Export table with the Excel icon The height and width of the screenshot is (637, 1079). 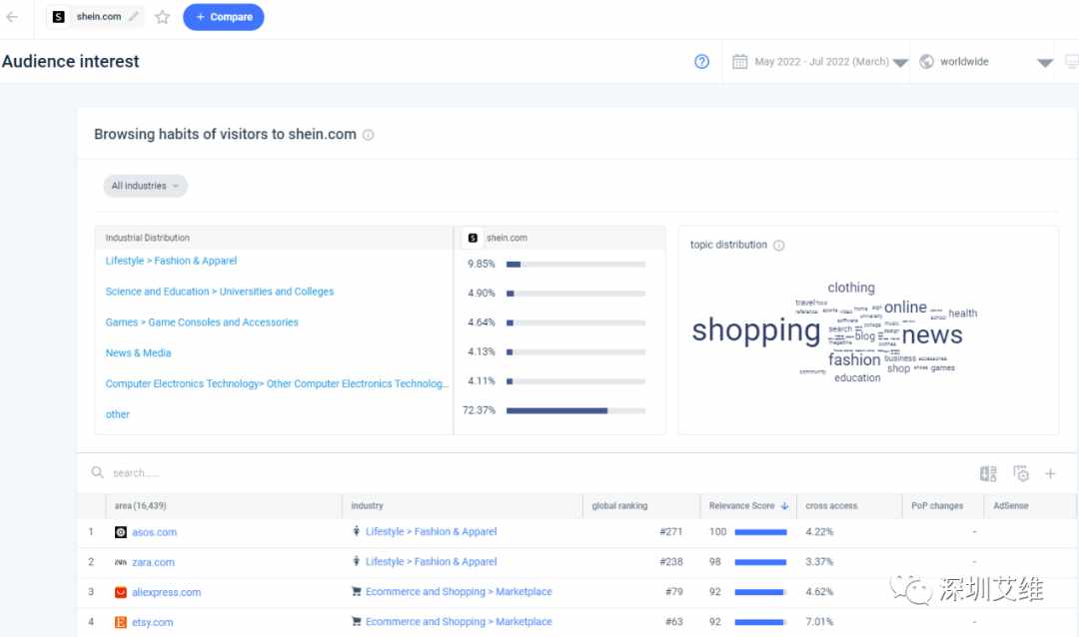(x=988, y=473)
